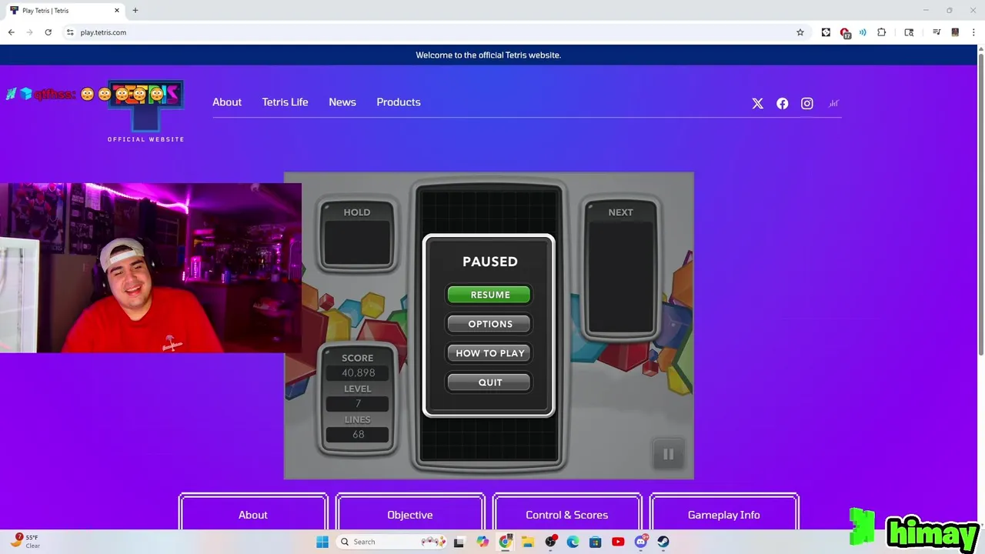This screenshot has width=985, height=554.
Task: Open Chrome's three-dot menu
Action: coord(973,32)
